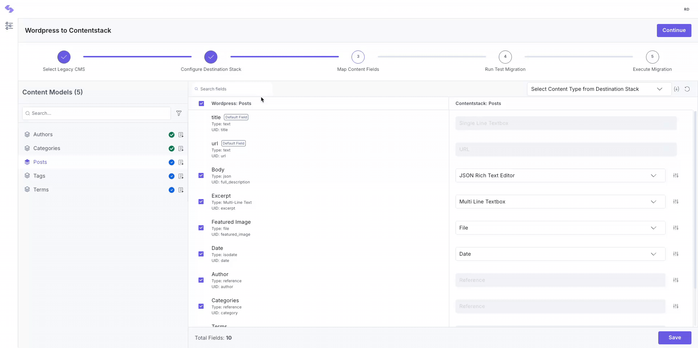Image resolution: width=698 pixels, height=348 pixels.
Task: Click the Contentstack logo icon
Action: coord(9,9)
